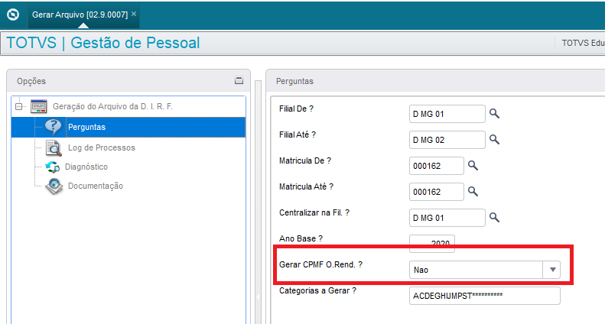Search lookup for Centralizar na Fil. field
The image size is (605, 324).
click(x=494, y=217)
